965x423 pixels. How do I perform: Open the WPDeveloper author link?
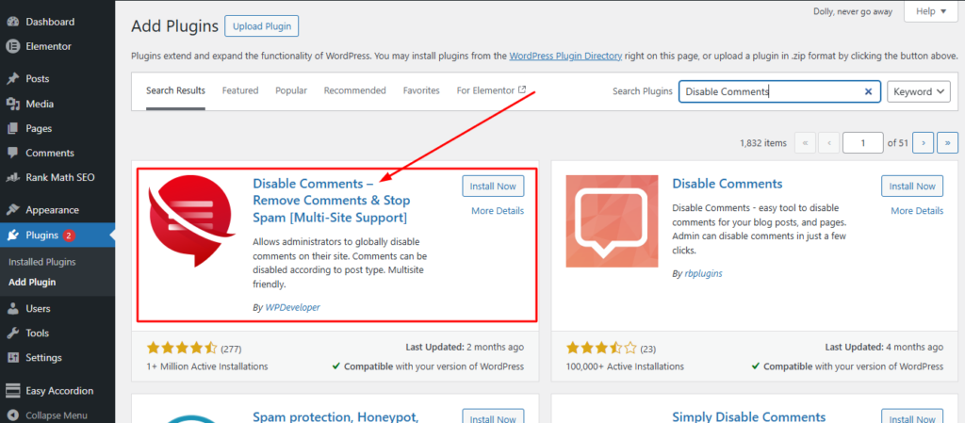click(292, 307)
